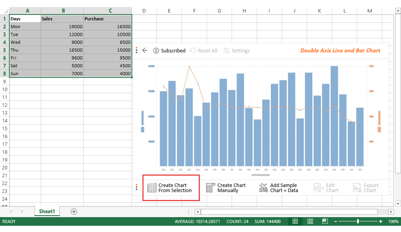Viewport: 401px width, 232px height.
Task: Click vertical scrollbar down arrow
Action: (x=398, y=203)
